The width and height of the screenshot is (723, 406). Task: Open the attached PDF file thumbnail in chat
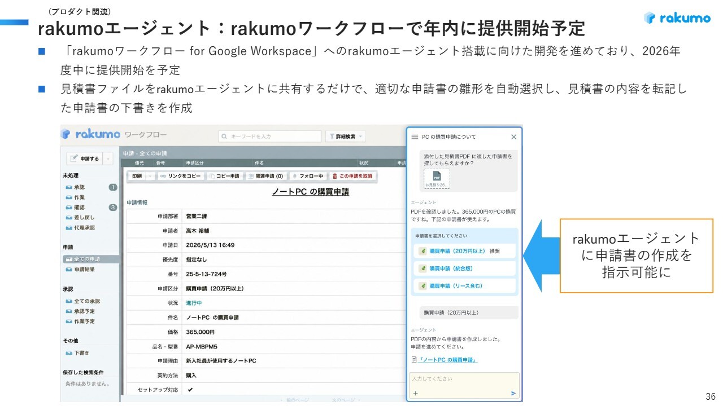(437, 179)
